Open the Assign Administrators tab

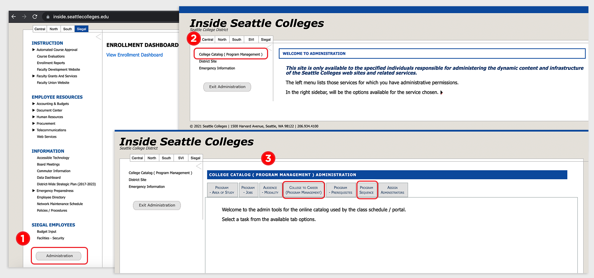(392, 190)
